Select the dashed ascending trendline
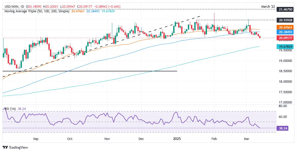The image size is (297, 152). 102,46
